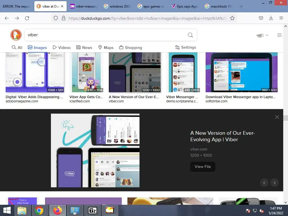Open the Control Panel taskbar icon
Image resolution: width=288 pixels, height=216 pixels.
(x=75, y=210)
